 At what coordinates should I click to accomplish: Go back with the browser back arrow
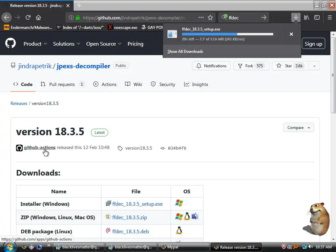click(x=7, y=18)
